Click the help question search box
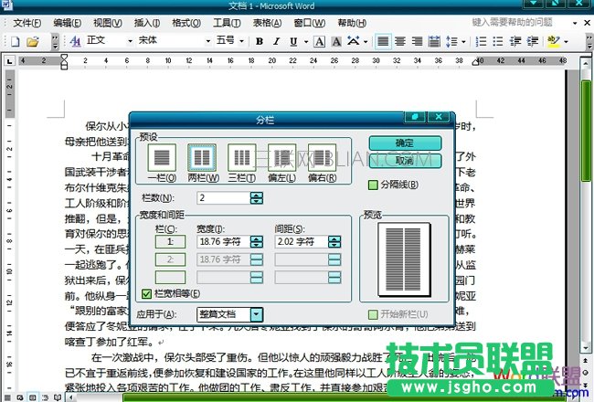The height and width of the screenshot is (402, 594). point(519,23)
